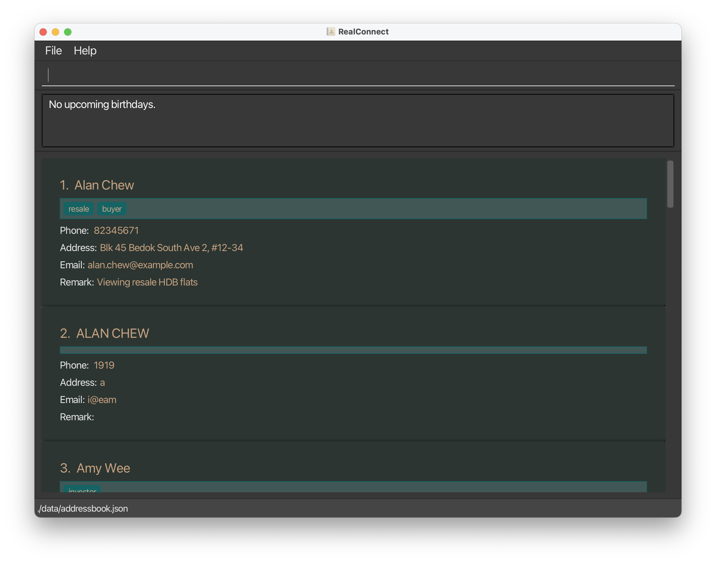This screenshot has width=716, height=563.
Task: Select the Amy Wee contact card
Action: click(103, 468)
